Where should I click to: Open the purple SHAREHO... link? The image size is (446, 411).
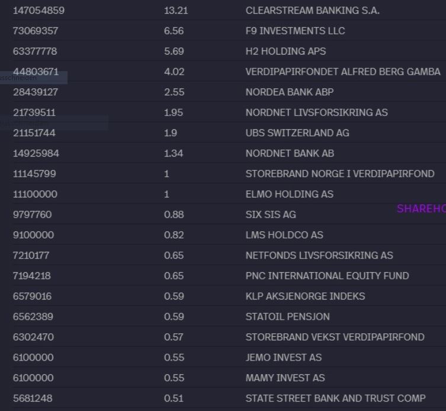[421, 209]
